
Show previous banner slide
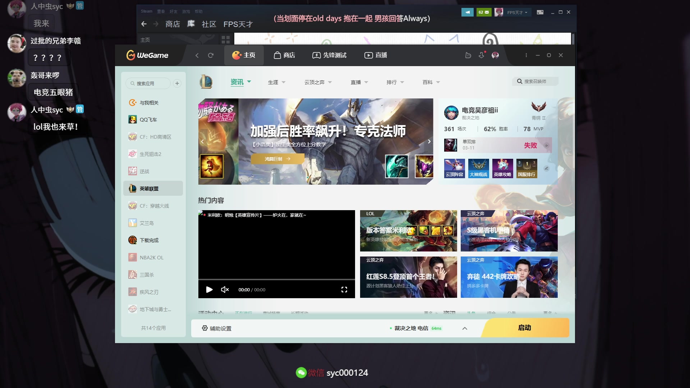[202, 142]
